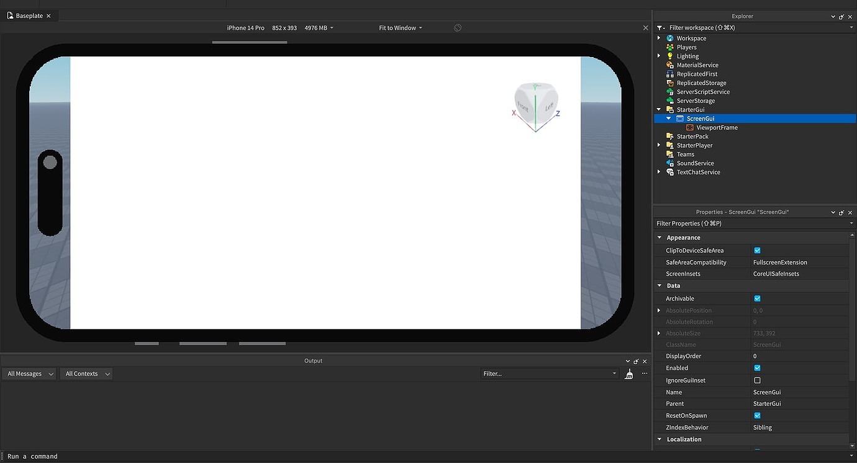The width and height of the screenshot is (857, 463).
Task: Collapse the StarterGui tree node
Action: [659, 109]
